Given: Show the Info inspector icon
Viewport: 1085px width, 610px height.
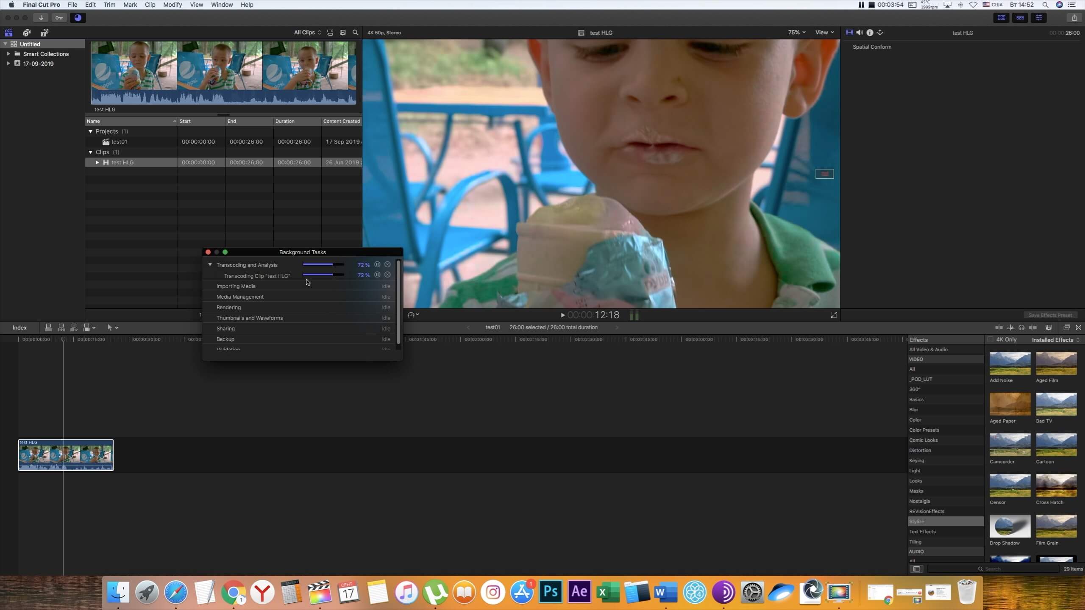Looking at the screenshot, I should pos(870,33).
